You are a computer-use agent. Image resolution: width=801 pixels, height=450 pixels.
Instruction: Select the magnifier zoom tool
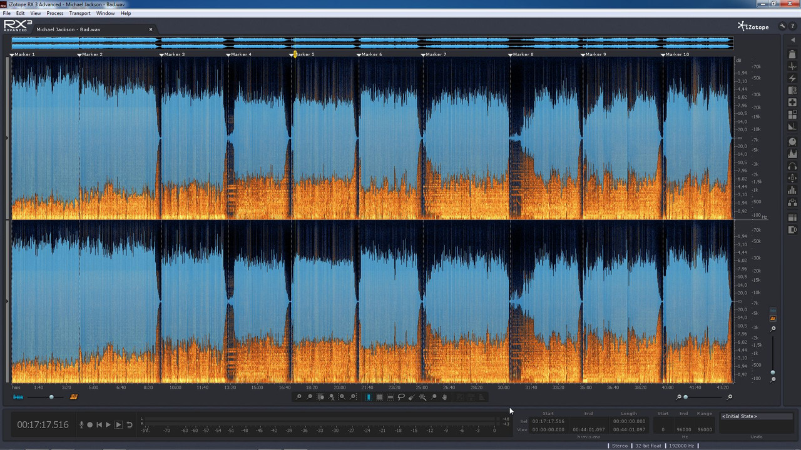[x=434, y=397]
